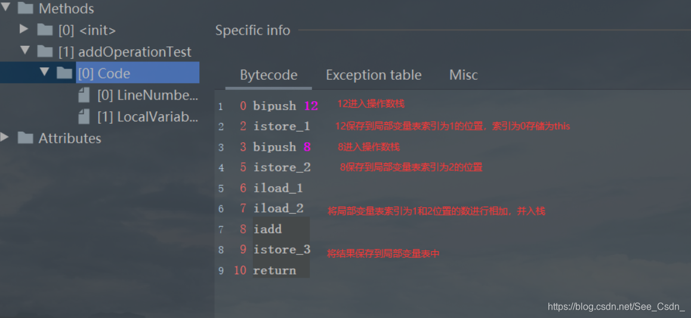Click the istore_3 instruction
Viewport: 691px width, 318px height.
pyautogui.click(x=282, y=250)
